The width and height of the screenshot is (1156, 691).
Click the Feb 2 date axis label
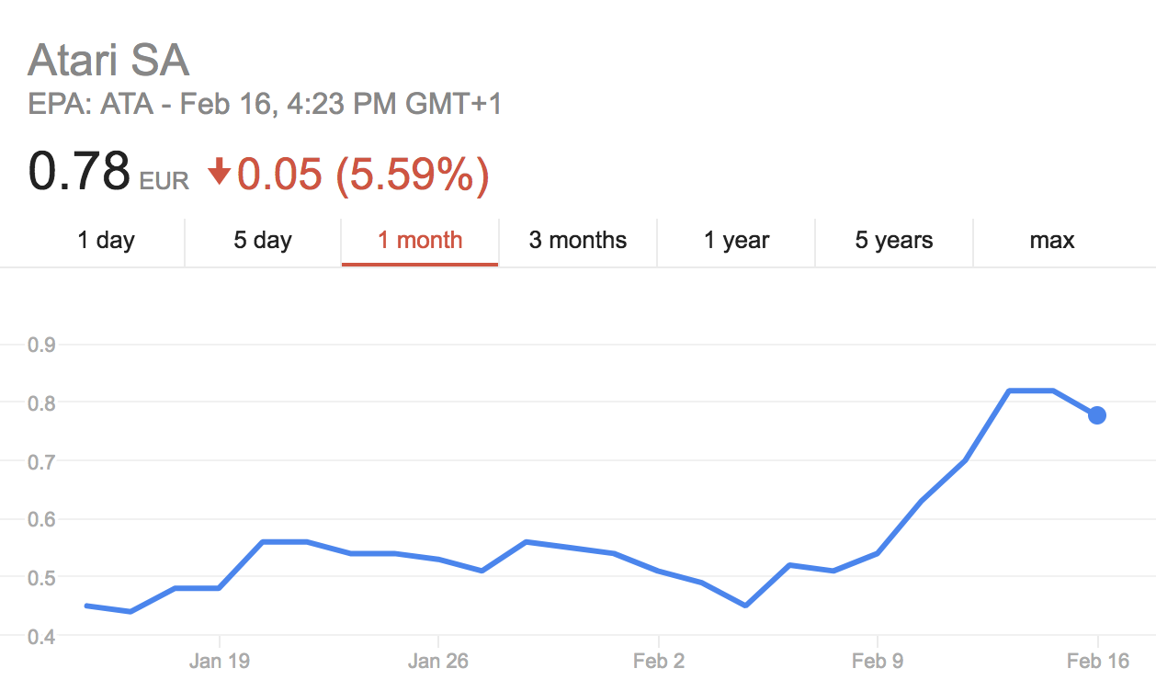pyautogui.click(x=659, y=661)
